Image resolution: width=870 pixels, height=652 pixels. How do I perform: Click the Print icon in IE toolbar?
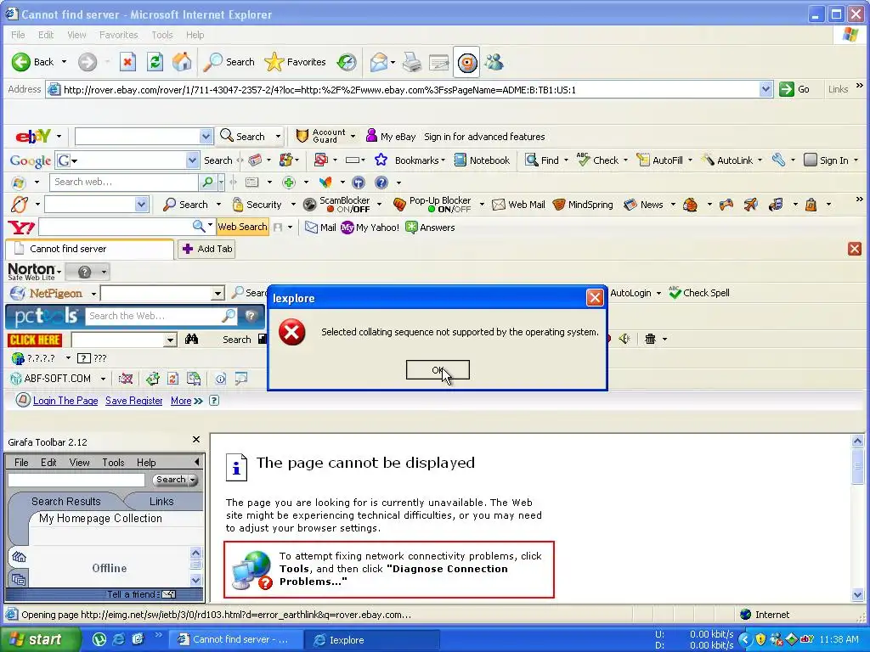click(x=412, y=62)
